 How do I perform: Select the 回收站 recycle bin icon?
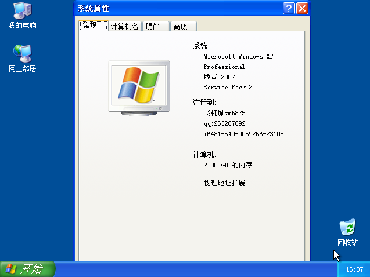(x=347, y=232)
